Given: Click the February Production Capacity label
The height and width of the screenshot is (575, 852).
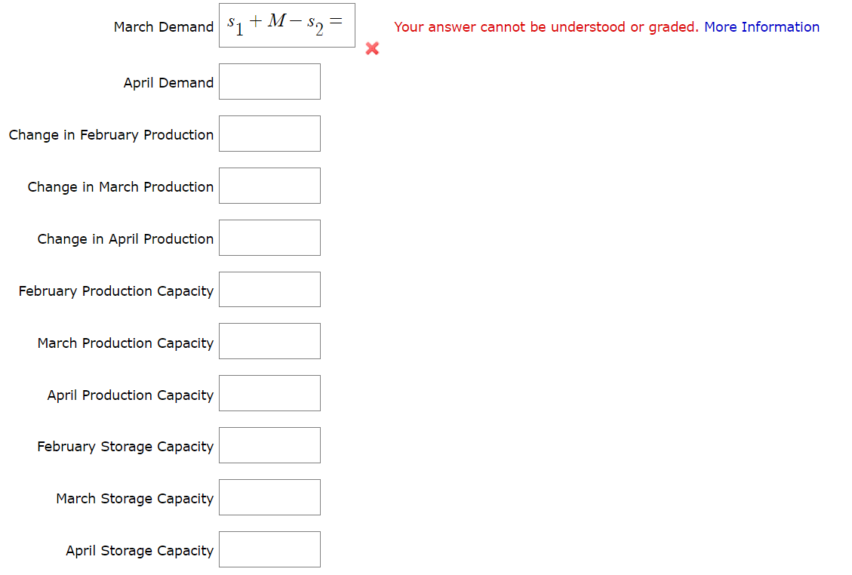Looking at the screenshot, I should click(x=115, y=291).
